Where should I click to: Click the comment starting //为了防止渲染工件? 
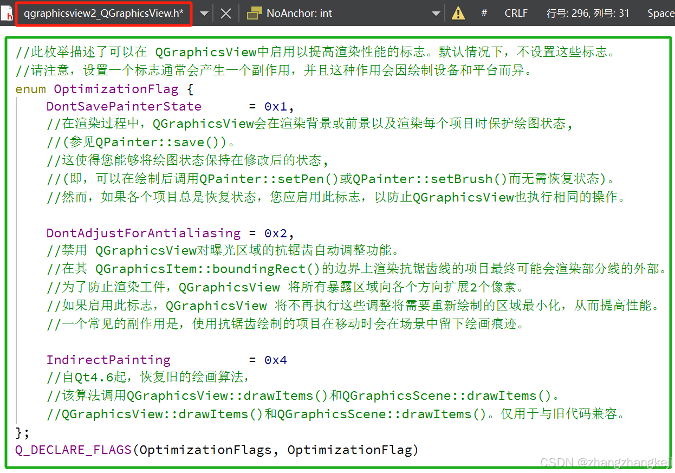[x=285, y=287]
